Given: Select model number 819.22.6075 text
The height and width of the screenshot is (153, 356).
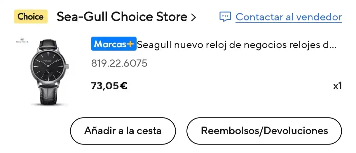Looking at the screenshot, I should [119, 63].
